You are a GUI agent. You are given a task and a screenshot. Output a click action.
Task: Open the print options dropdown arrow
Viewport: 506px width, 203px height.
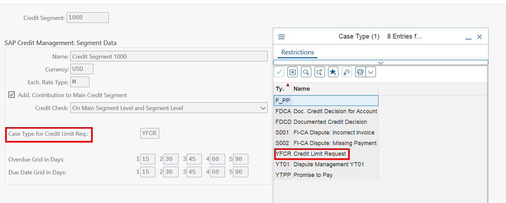coord(371,72)
